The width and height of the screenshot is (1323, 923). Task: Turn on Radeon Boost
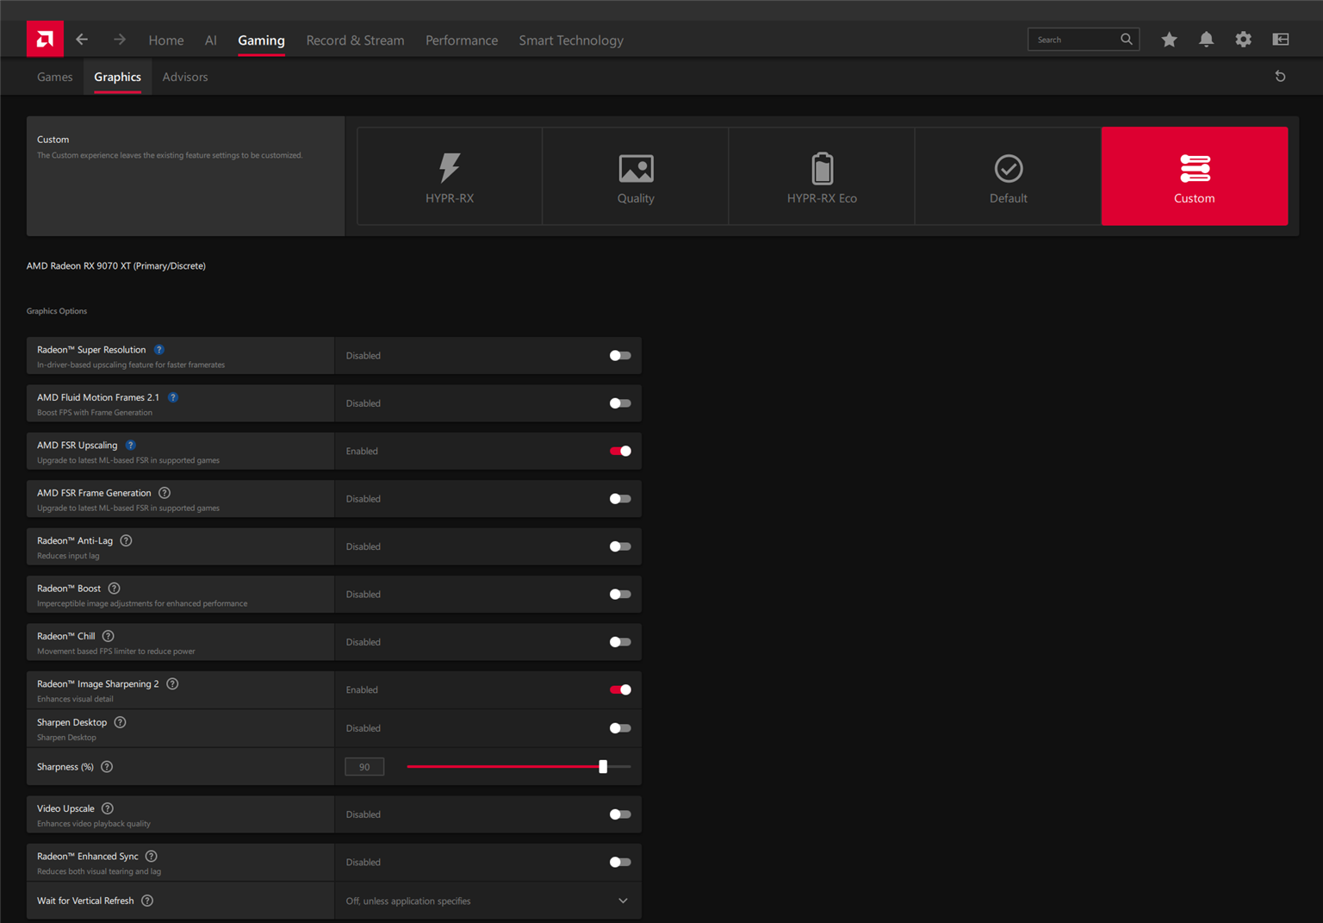point(620,595)
